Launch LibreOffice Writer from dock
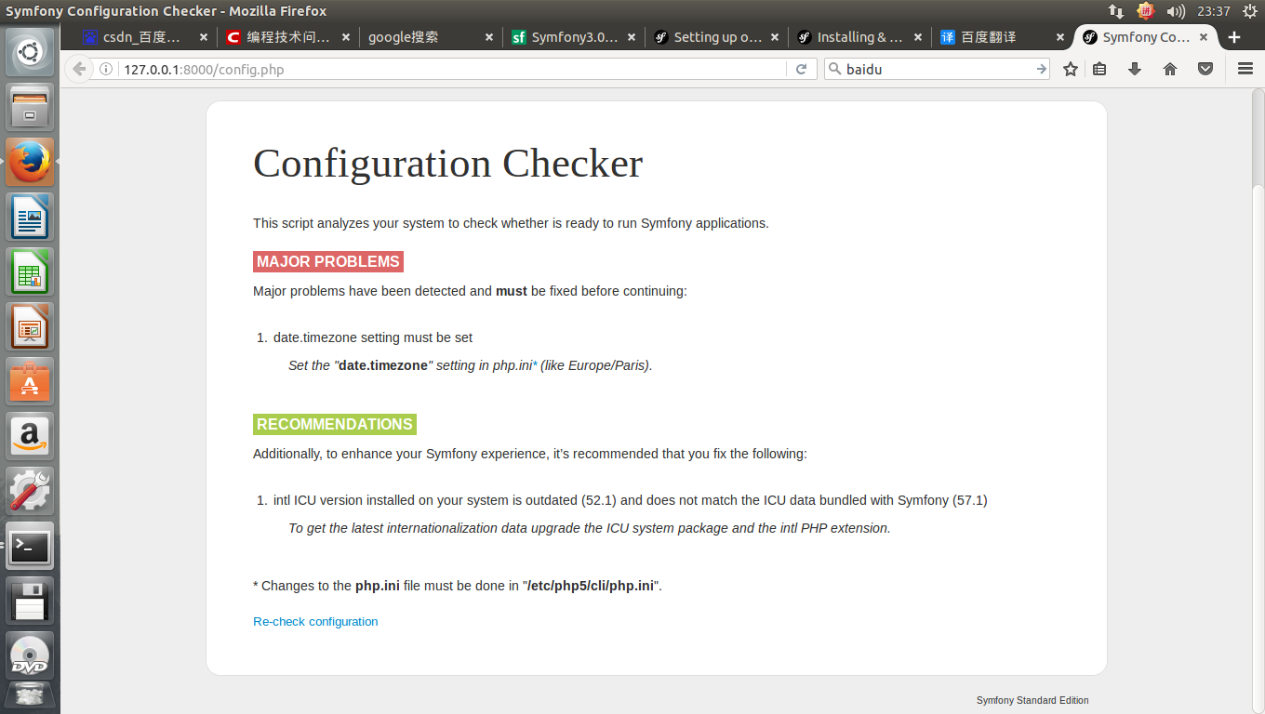 (x=31, y=217)
